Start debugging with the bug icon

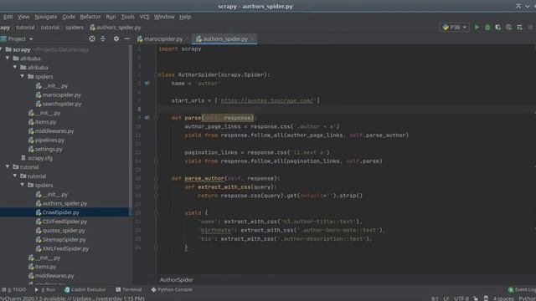[x=487, y=28]
